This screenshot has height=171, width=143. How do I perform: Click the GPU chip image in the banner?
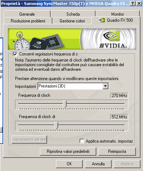tap(47, 42)
